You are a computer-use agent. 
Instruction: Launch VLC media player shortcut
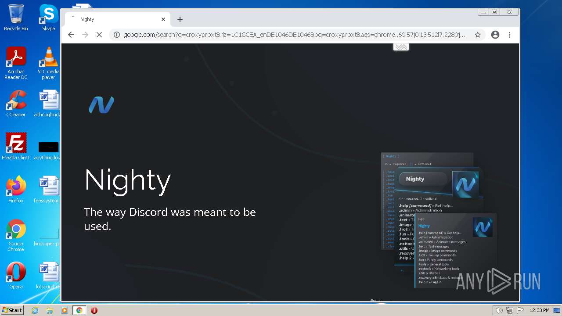click(x=48, y=64)
